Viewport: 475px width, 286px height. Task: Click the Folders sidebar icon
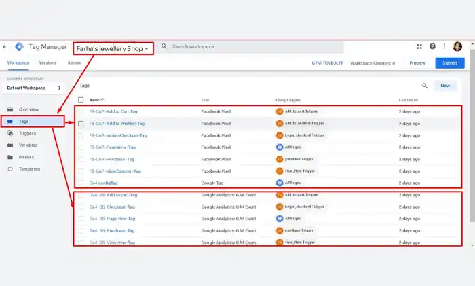10,157
